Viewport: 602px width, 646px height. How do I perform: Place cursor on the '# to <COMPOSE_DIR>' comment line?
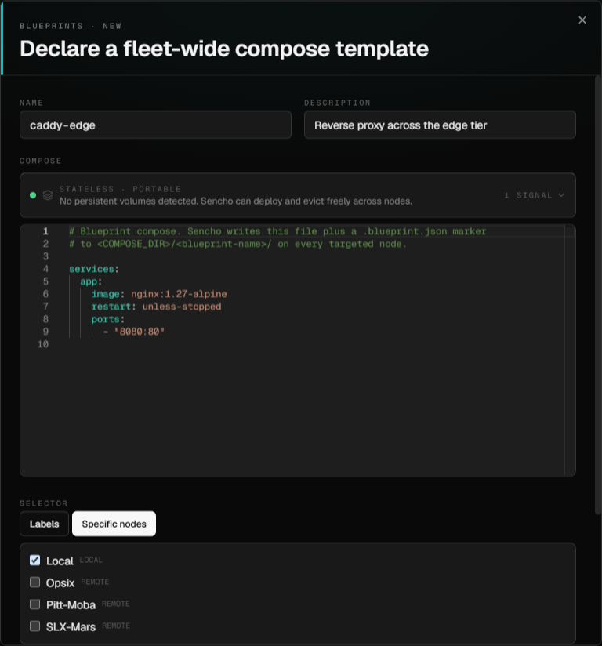click(238, 244)
